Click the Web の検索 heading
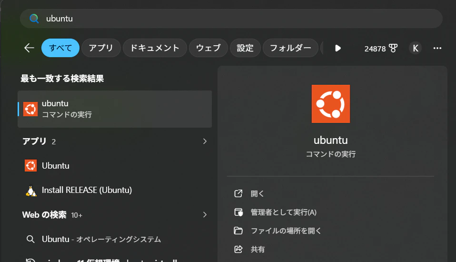 [x=44, y=215]
